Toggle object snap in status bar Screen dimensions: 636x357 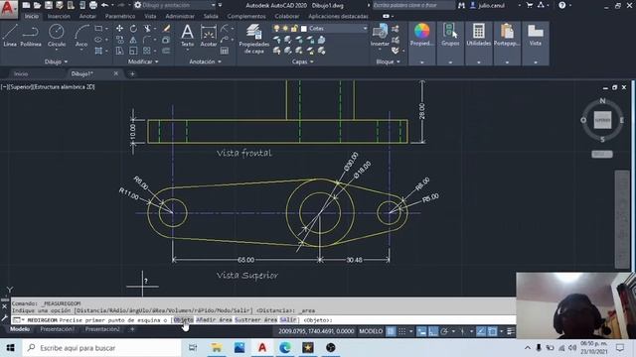pos(493,331)
